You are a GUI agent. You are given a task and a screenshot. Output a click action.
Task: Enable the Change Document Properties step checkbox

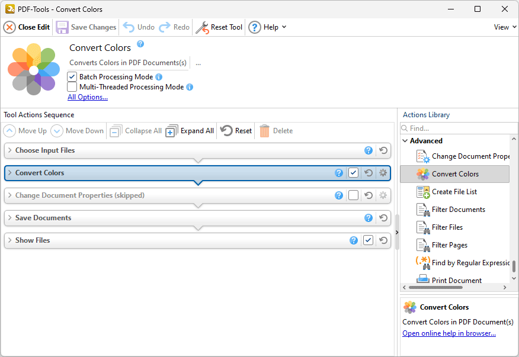[x=354, y=195]
